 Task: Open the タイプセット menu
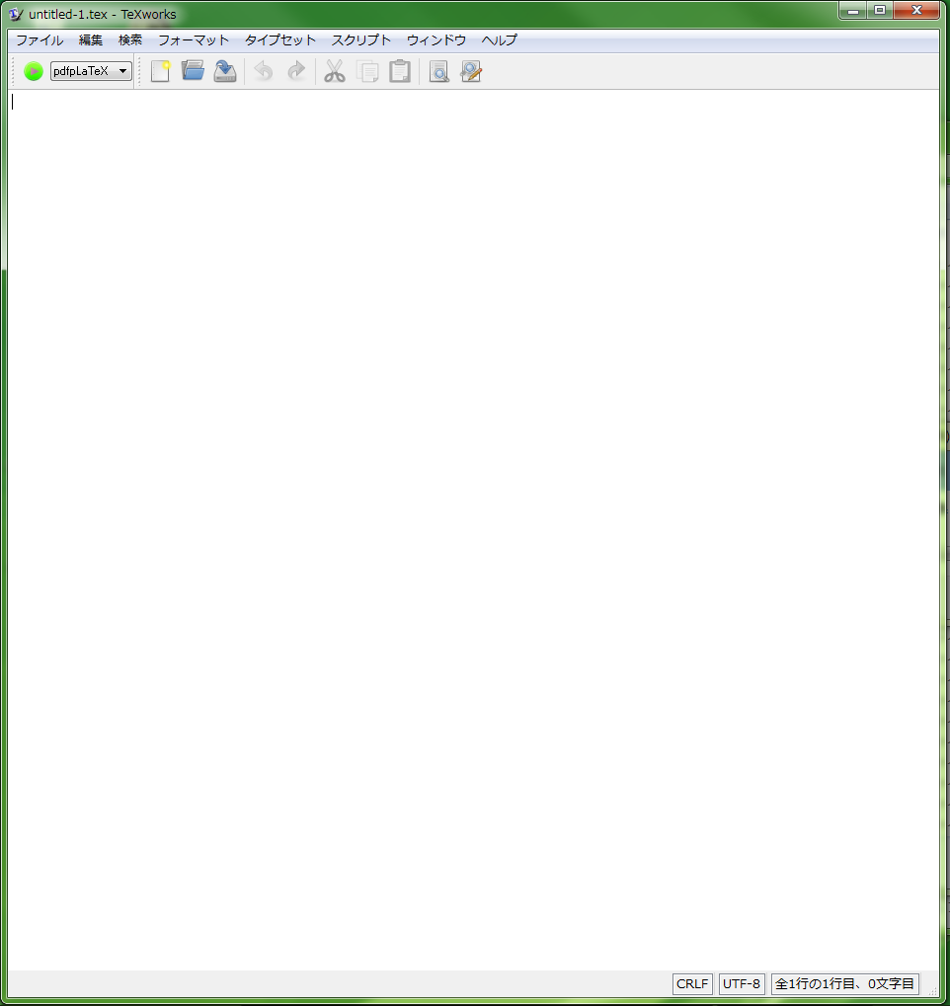(x=280, y=40)
